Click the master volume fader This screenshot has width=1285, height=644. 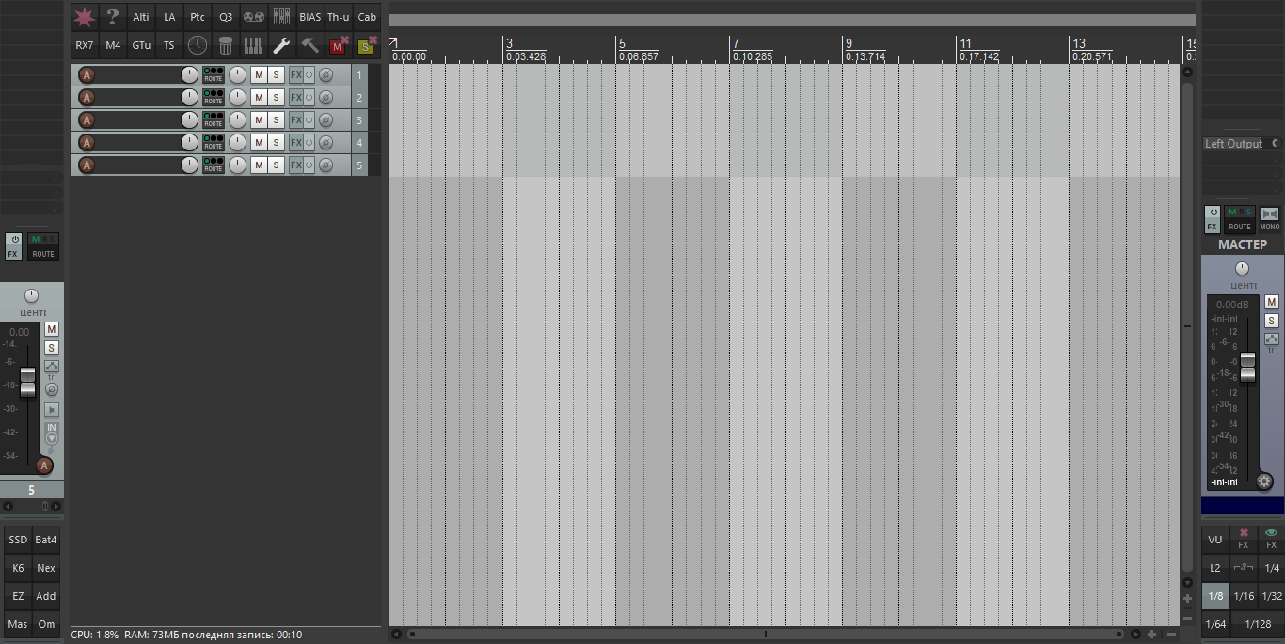(1247, 367)
